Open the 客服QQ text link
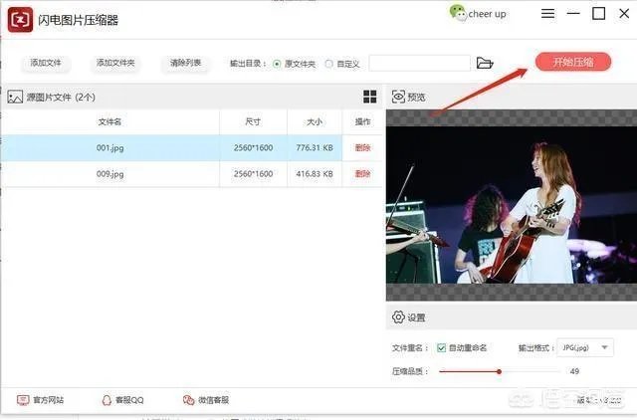 coord(129,400)
